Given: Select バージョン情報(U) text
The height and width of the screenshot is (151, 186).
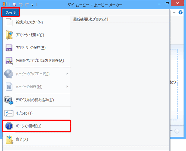Looking at the screenshot, I should pos(28,126).
